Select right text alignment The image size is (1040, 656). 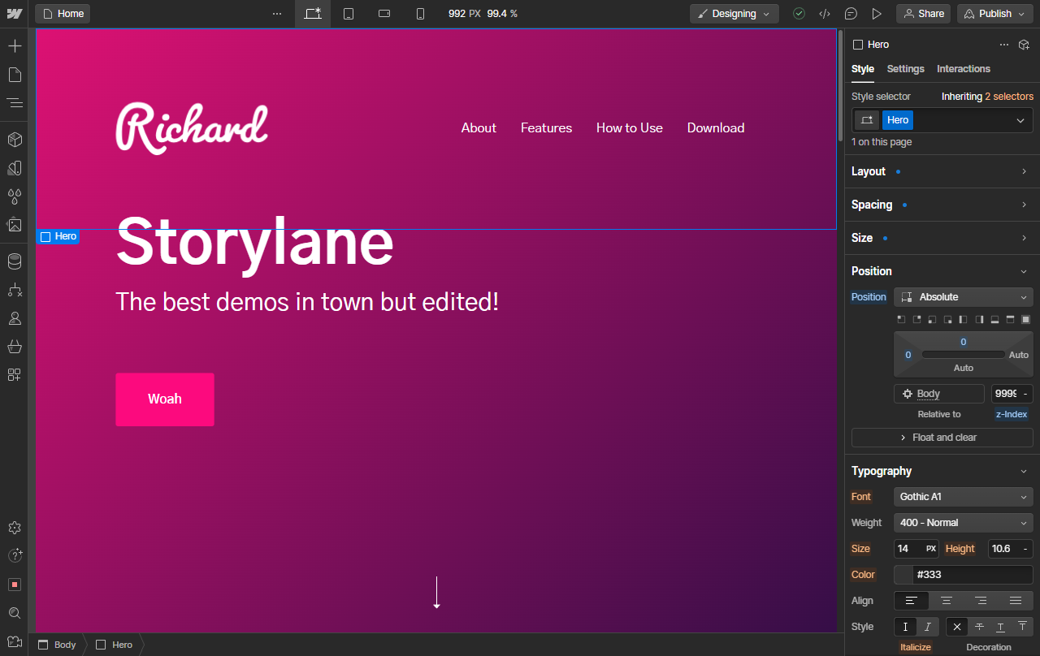[x=981, y=601]
